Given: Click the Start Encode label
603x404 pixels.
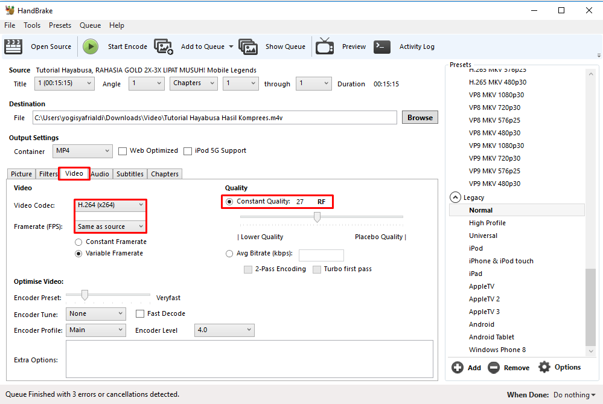Looking at the screenshot, I should [x=127, y=46].
